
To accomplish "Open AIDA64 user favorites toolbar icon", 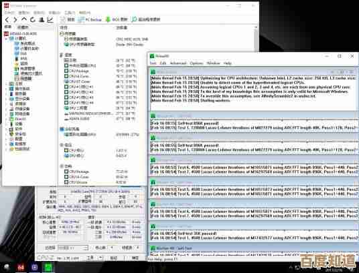I will coord(42,20).
